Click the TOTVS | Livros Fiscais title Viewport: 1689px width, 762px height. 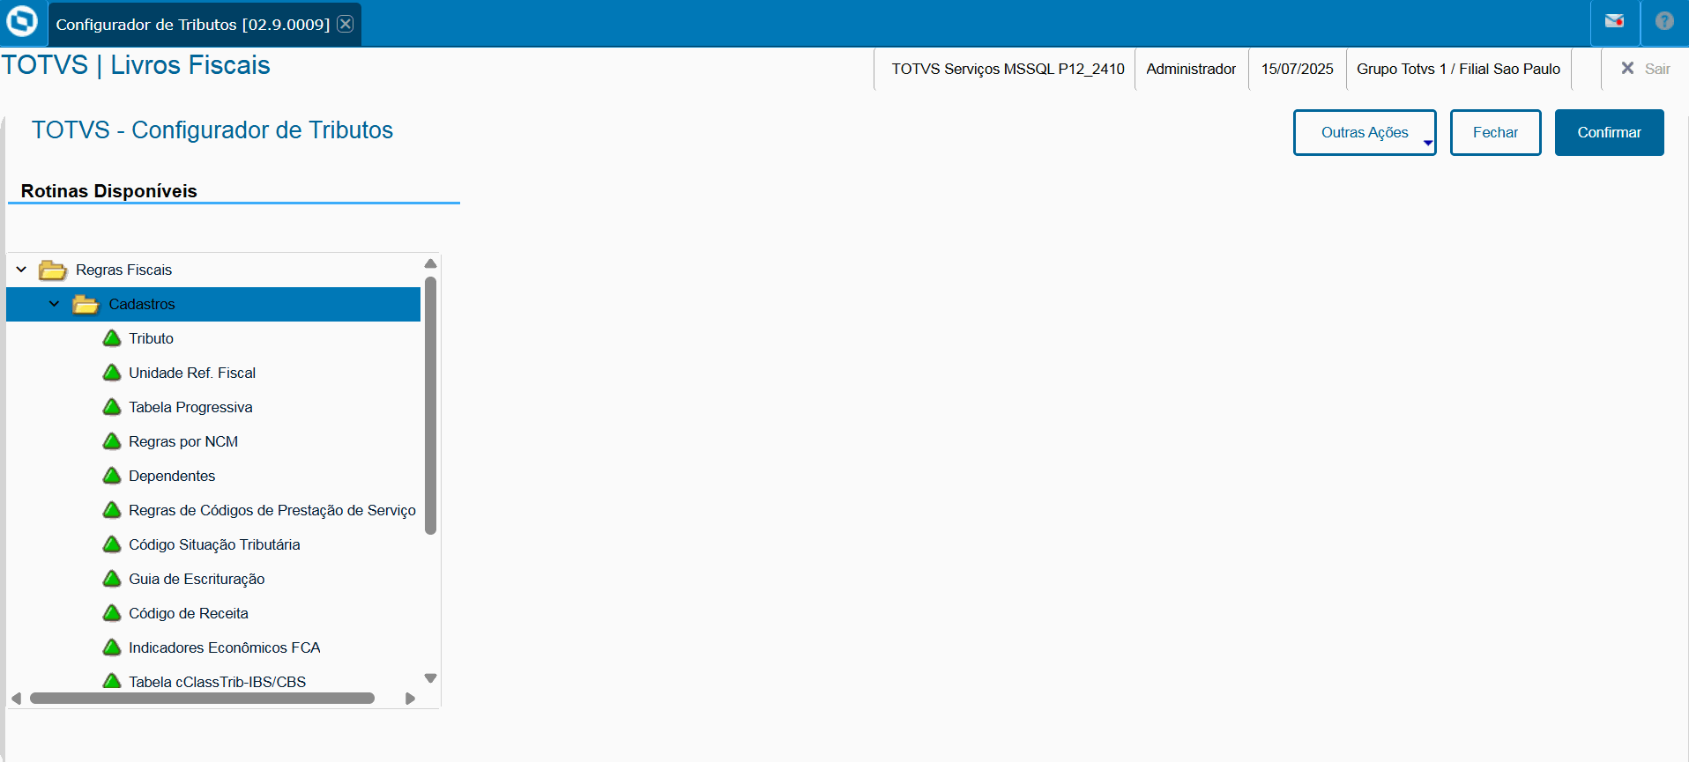coord(136,65)
